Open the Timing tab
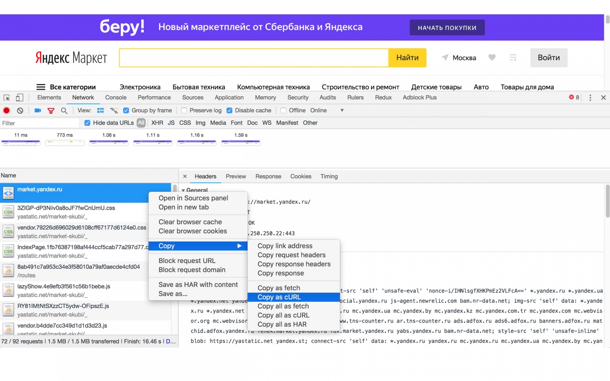Viewport: 610px width, 381px height. tap(329, 176)
